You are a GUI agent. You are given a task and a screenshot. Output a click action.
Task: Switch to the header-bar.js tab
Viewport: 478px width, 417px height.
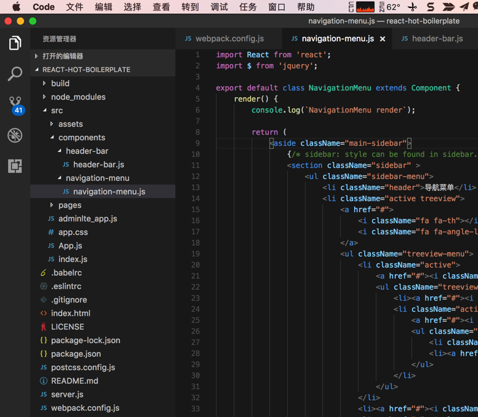(437, 39)
